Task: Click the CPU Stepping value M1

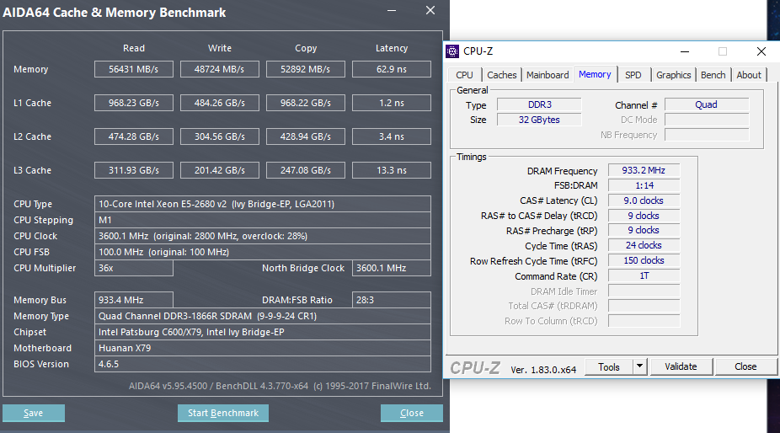Action: pos(263,220)
